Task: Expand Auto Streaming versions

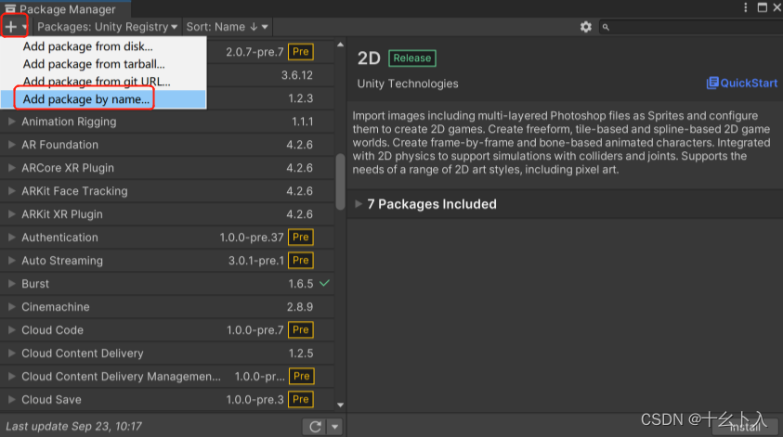Action: [11, 261]
